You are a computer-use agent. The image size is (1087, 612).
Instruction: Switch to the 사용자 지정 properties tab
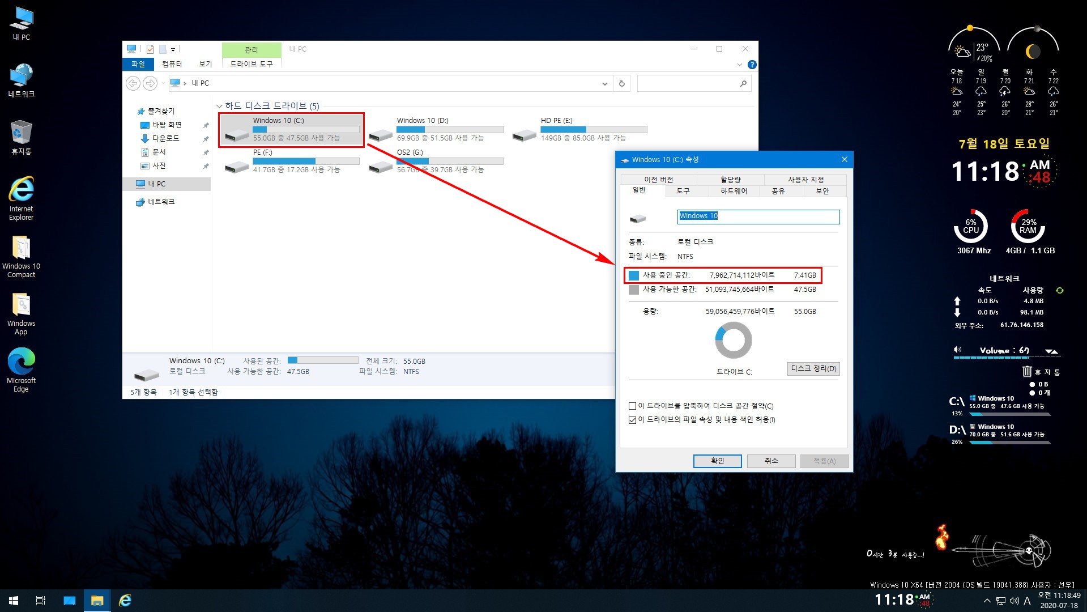point(805,179)
